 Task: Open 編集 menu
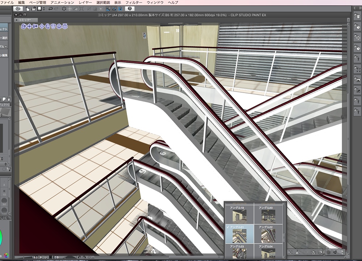pyautogui.click(x=21, y=3)
